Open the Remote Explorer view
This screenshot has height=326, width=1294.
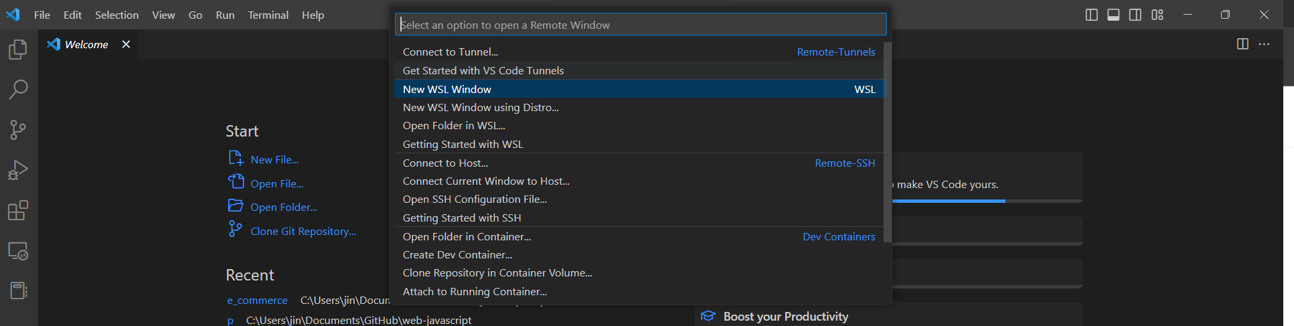(x=18, y=251)
